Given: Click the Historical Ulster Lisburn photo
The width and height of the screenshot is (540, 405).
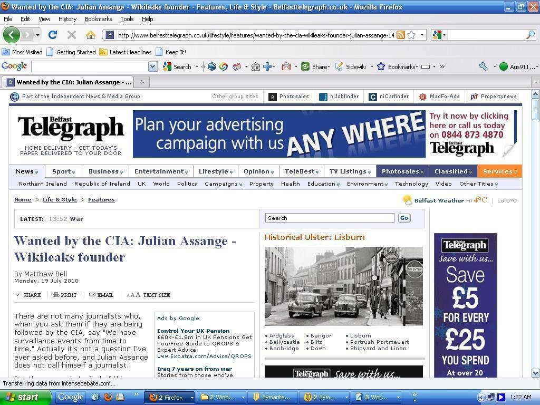Looking at the screenshot, I should (343, 286).
